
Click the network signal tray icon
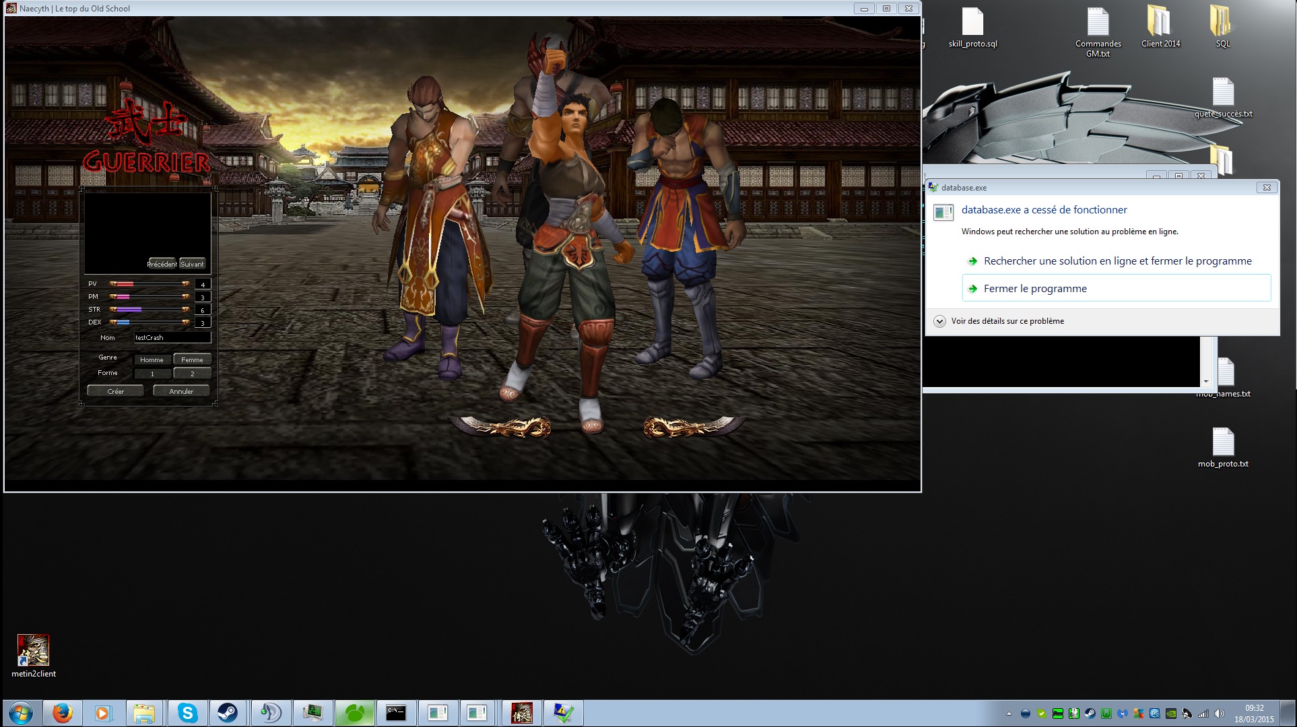click(x=1203, y=714)
